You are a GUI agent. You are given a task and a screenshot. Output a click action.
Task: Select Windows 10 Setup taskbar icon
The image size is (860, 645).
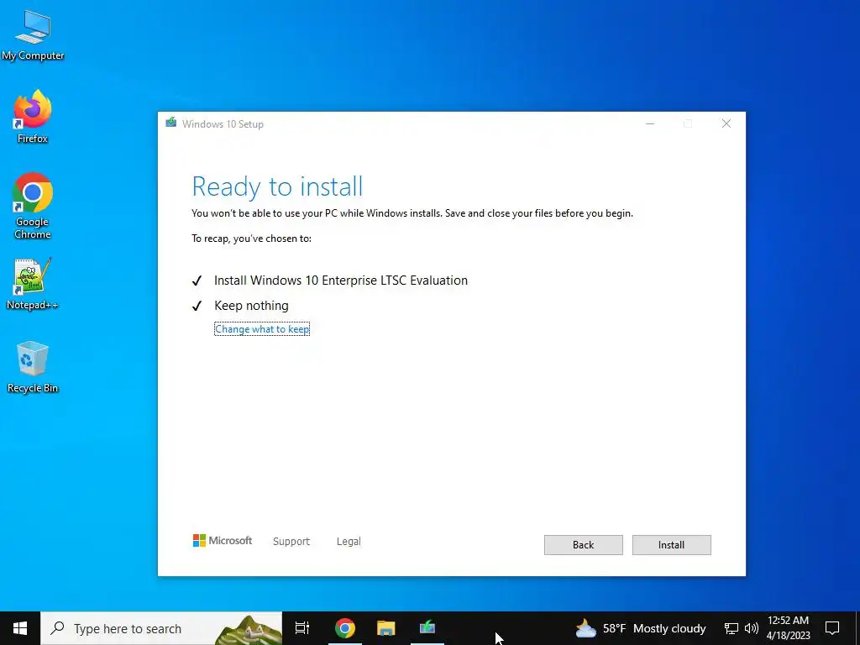pos(427,628)
